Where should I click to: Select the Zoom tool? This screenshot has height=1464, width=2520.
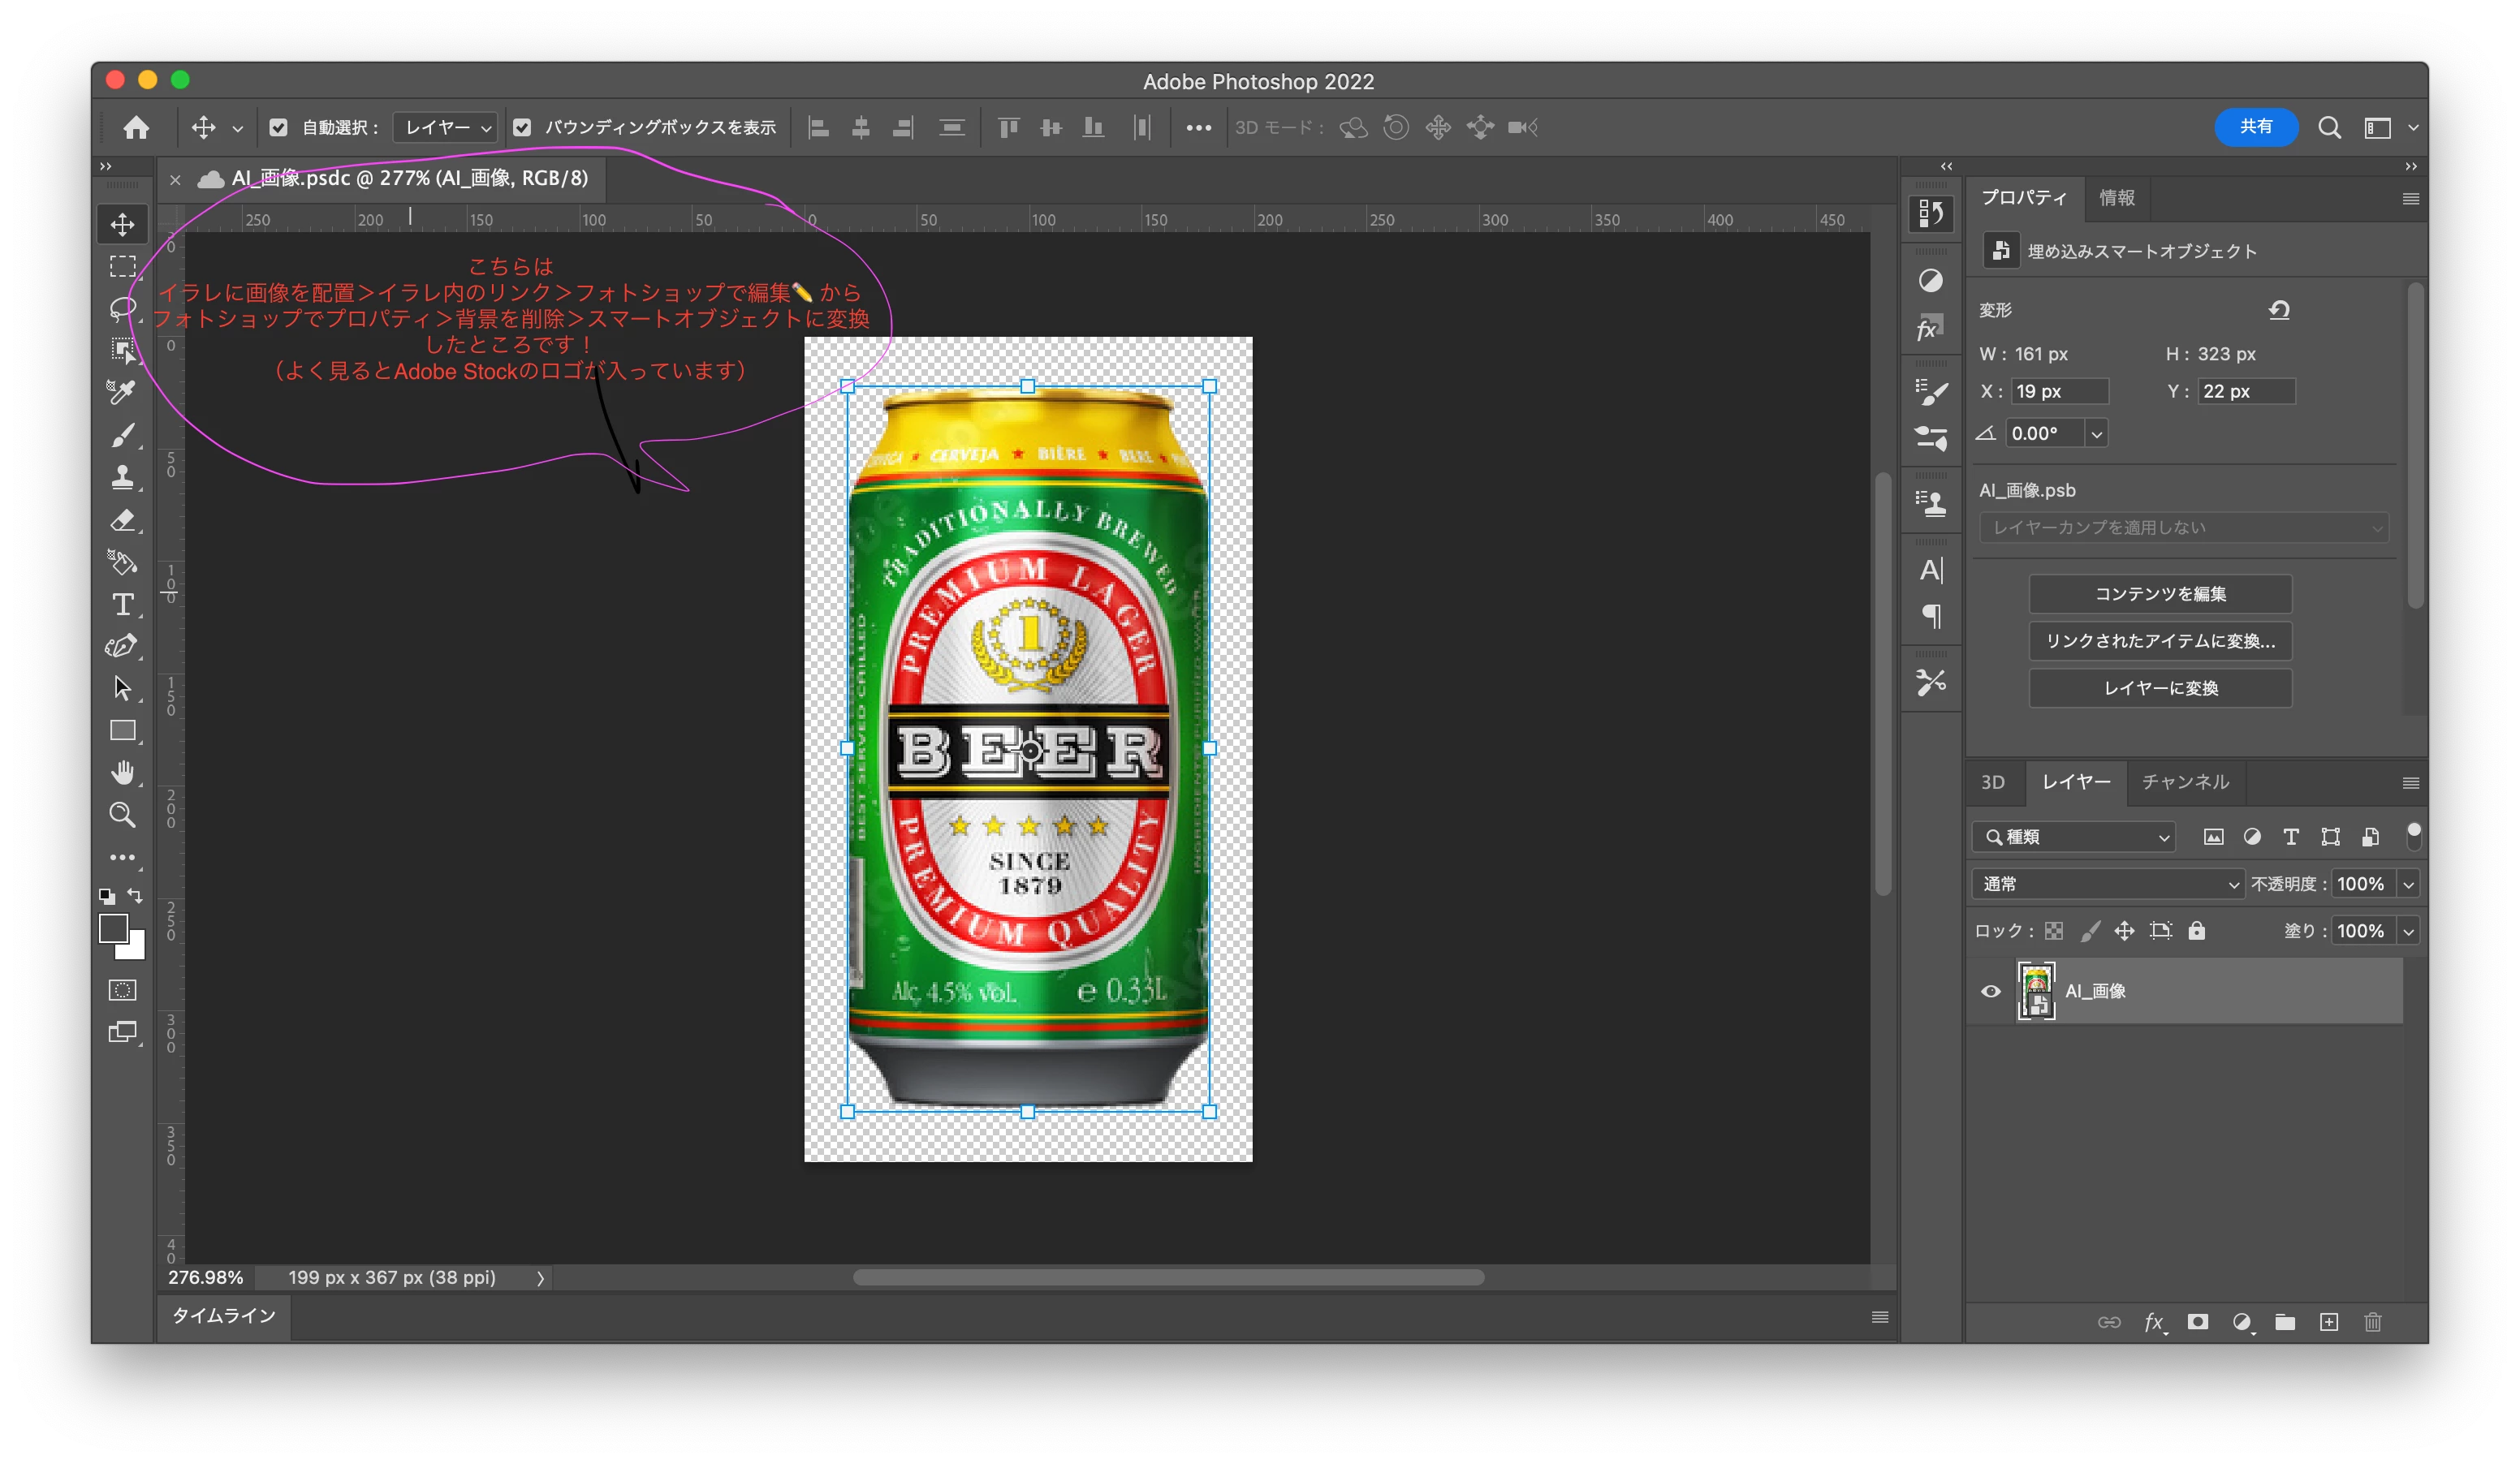[122, 815]
